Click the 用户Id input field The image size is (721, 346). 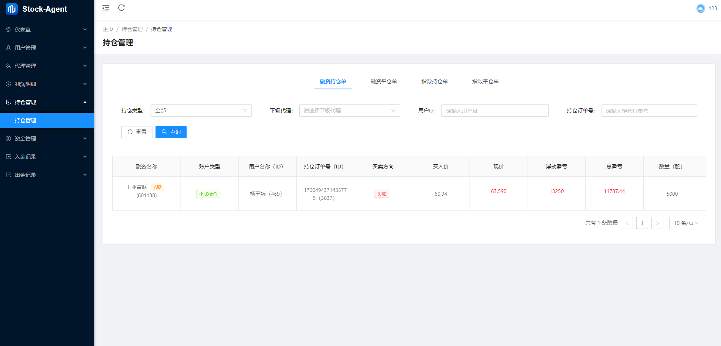pos(495,111)
